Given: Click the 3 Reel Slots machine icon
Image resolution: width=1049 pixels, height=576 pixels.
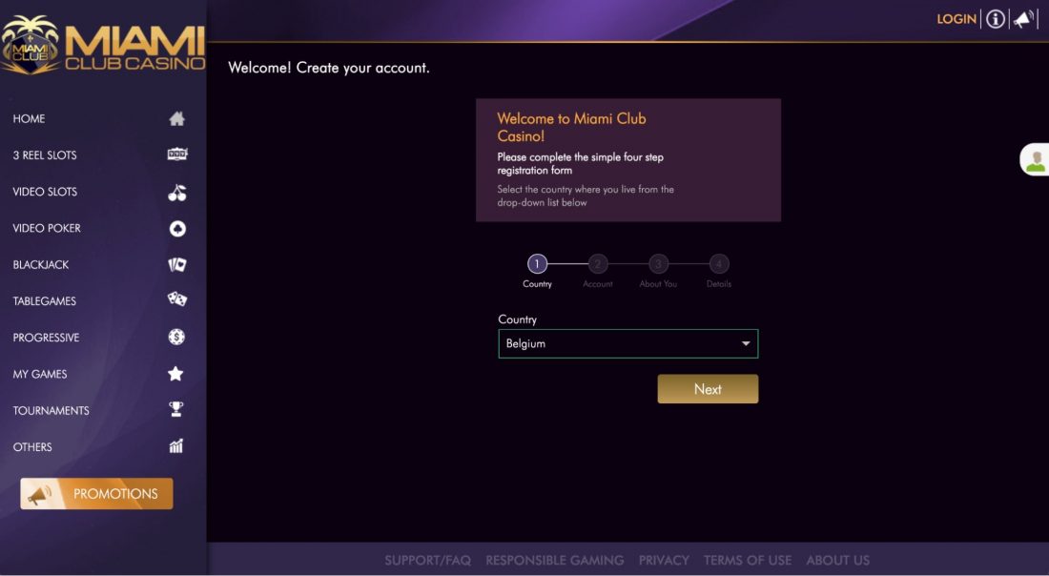Looking at the screenshot, I should [176, 154].
